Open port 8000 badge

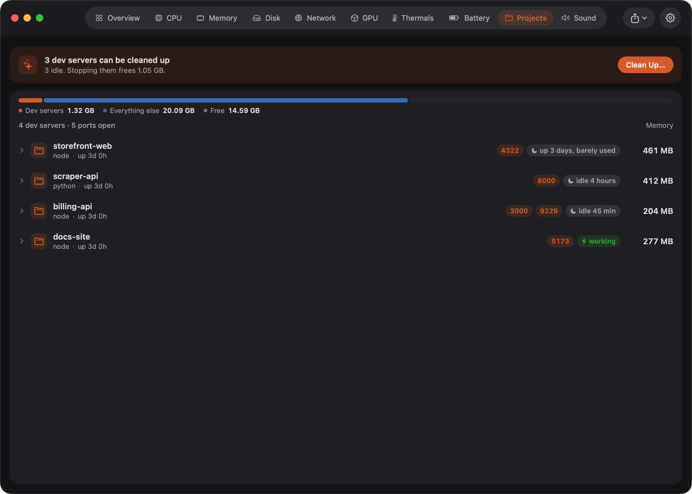tap(546, 181)
